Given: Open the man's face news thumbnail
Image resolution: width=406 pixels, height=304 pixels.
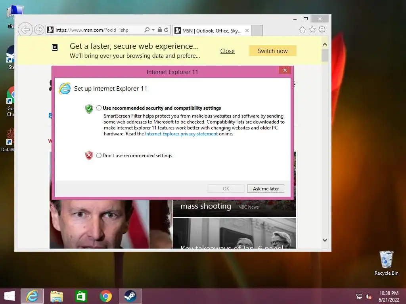Looking at the screenshot, I should 99,224.
